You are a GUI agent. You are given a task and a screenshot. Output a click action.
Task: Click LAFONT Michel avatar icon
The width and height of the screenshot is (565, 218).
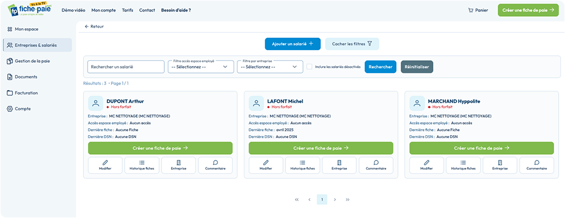256,103
